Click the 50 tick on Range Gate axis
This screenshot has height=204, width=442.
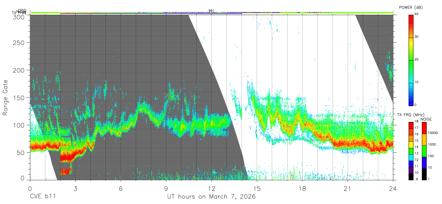[x=21, y=153]
